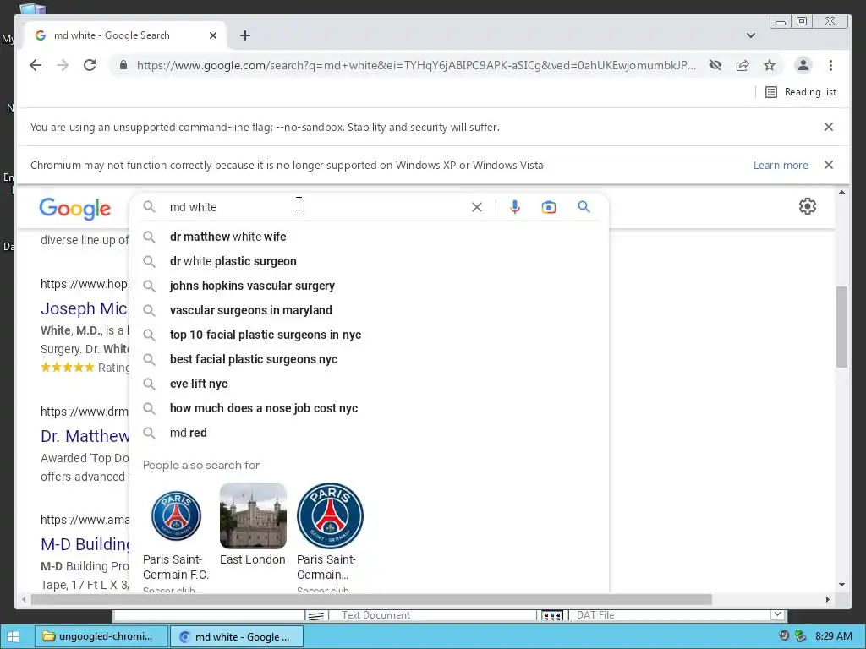Screen dimensions: 866x649
Task: Search by image with the camera icon
Action: click(548, 207)
